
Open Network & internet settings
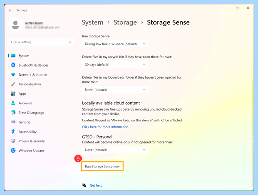[41, 75]
